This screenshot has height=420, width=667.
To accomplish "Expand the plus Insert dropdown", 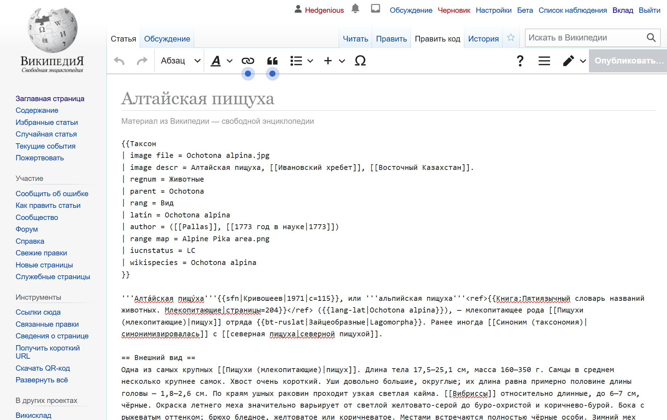I will click(x=334, y=61).
